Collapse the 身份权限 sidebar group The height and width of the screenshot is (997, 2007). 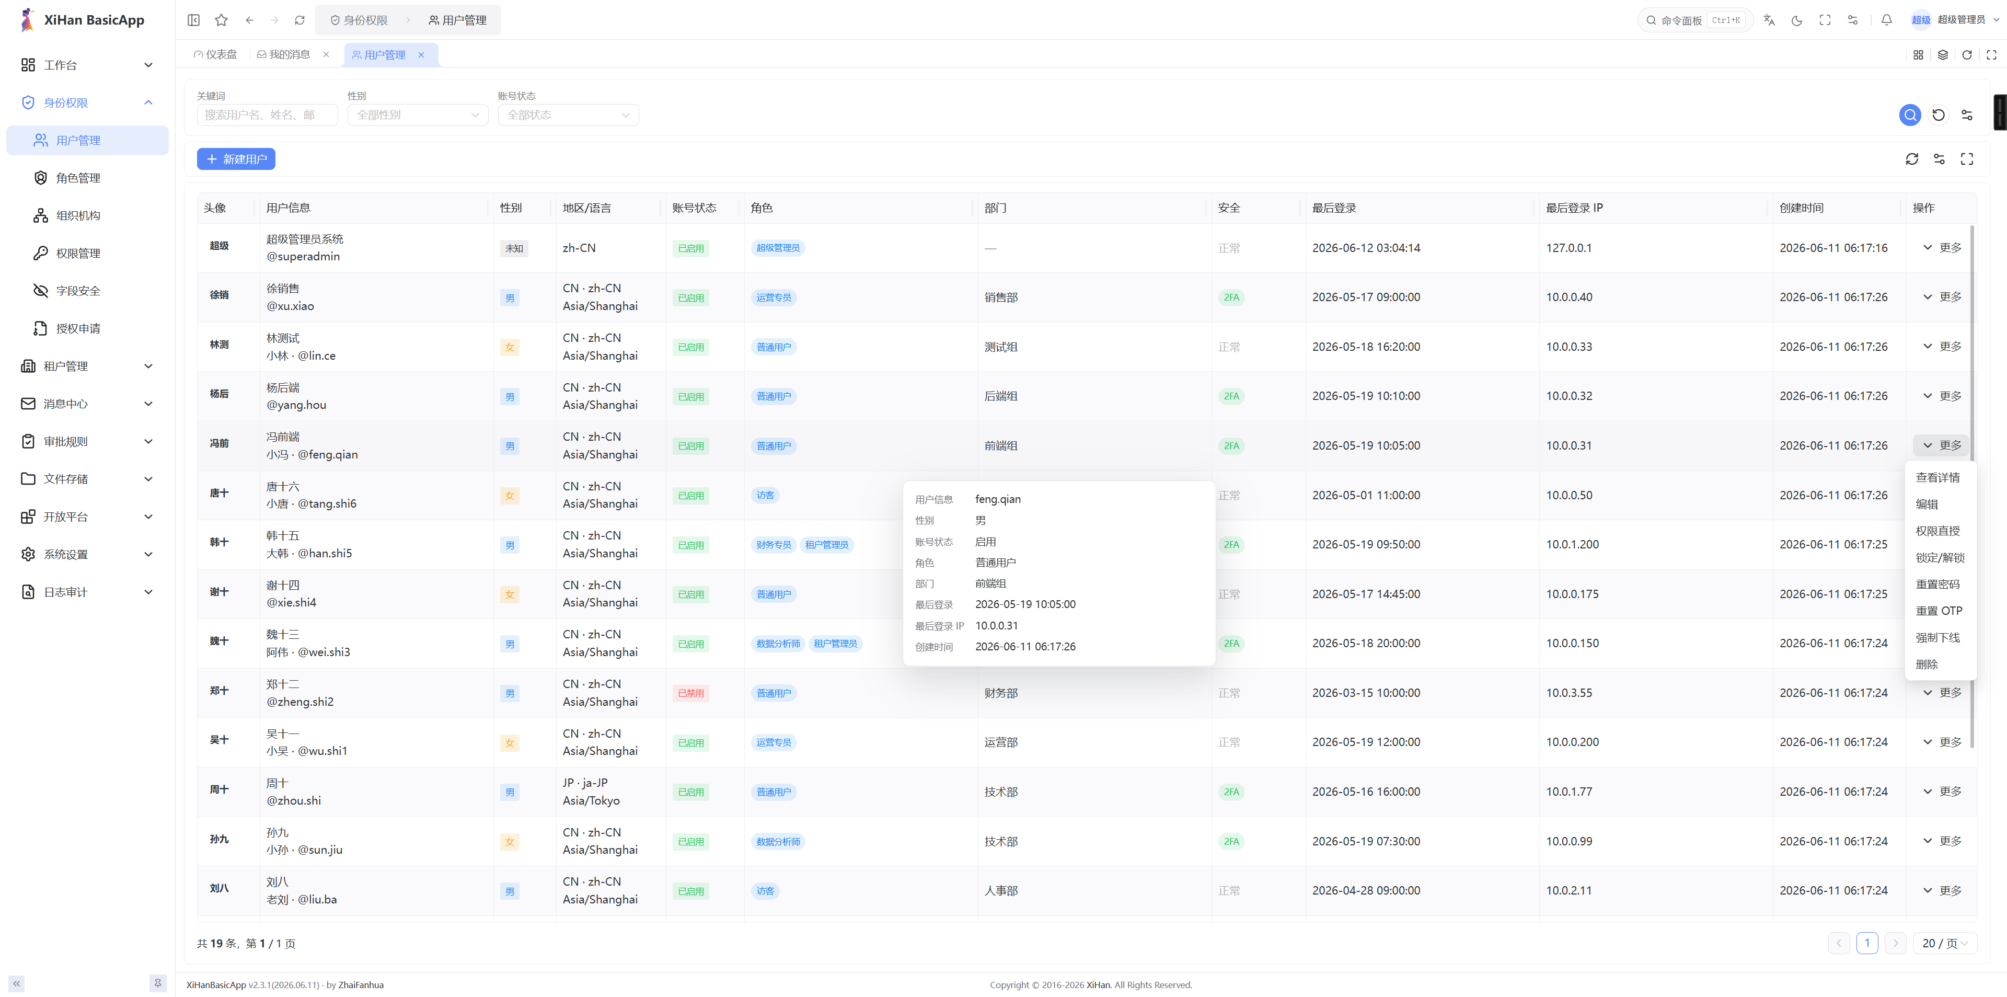[x=87, y=103]
